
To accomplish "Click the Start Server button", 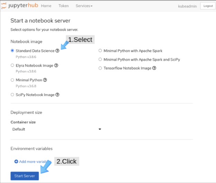I will [25, 176].
